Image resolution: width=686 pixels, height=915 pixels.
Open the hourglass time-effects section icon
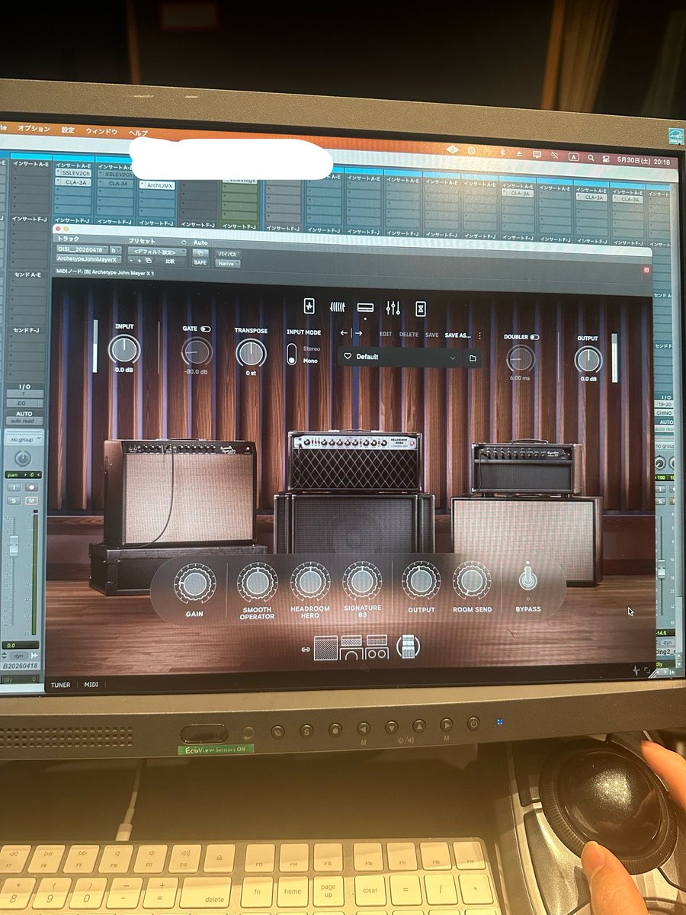click(420, 308)
